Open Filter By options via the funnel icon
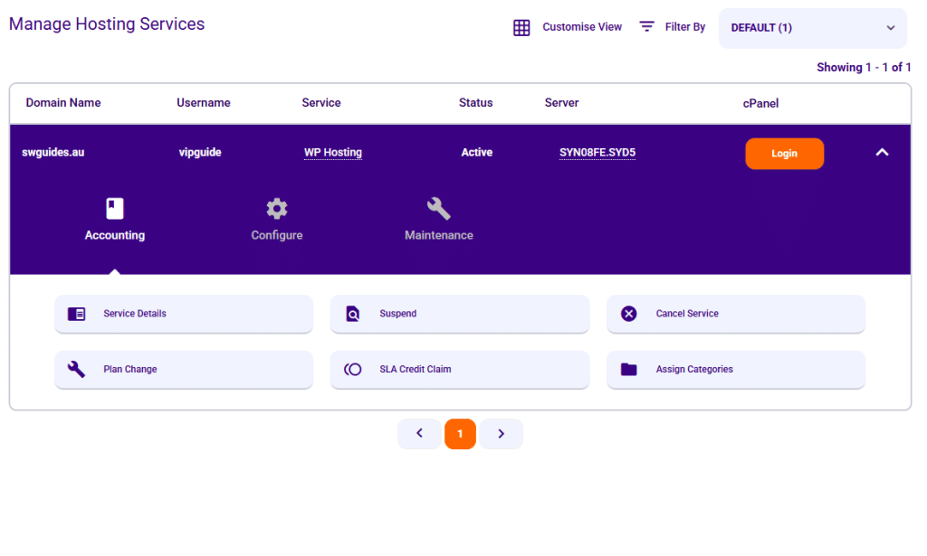This screenshot has width=927, height=556. (646, 26)
